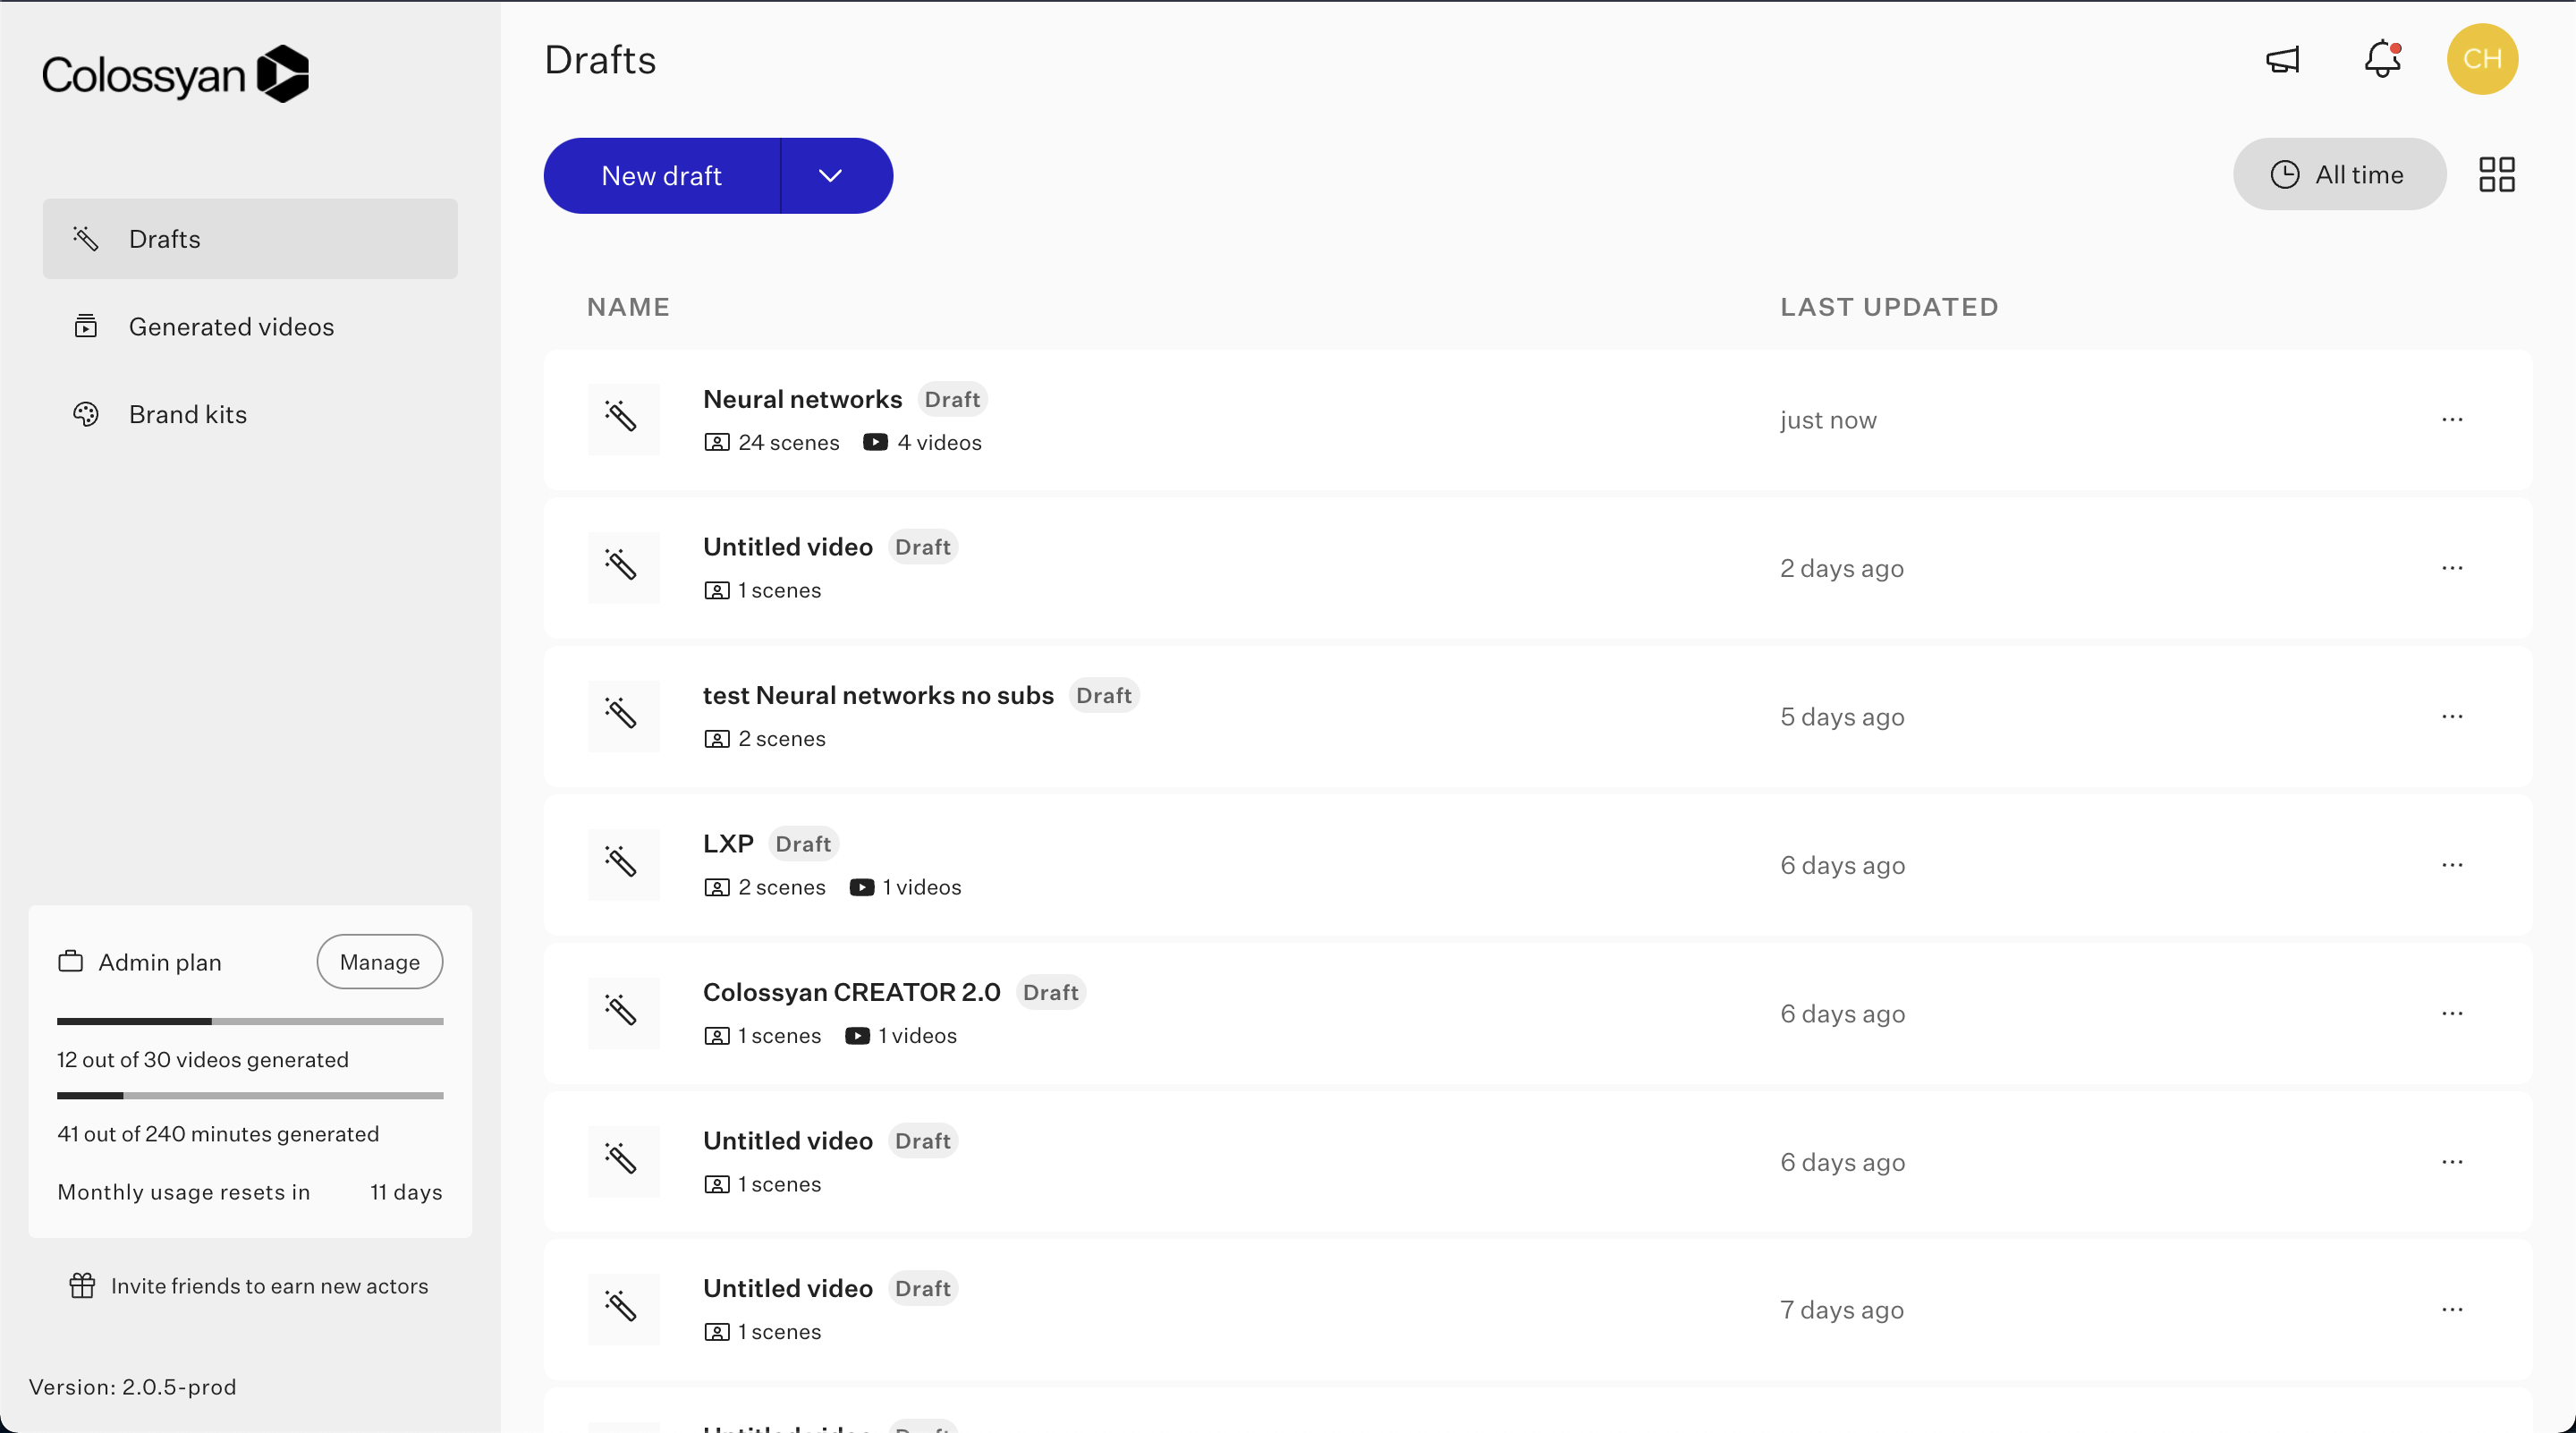The height and width of the screenshot is (1433, 2576).
Task: Open the test Neural networks no subs draft
Action: [877, 695]
